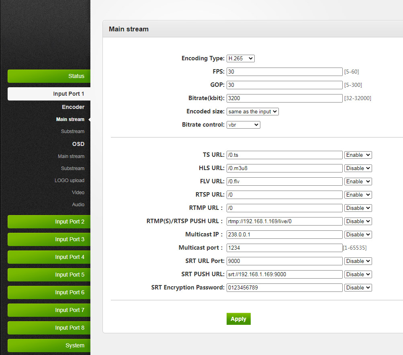Open the TS URL Enable/Disable selector
The image size is (403, 355).
pyautogui.click(x=358, y=155)
